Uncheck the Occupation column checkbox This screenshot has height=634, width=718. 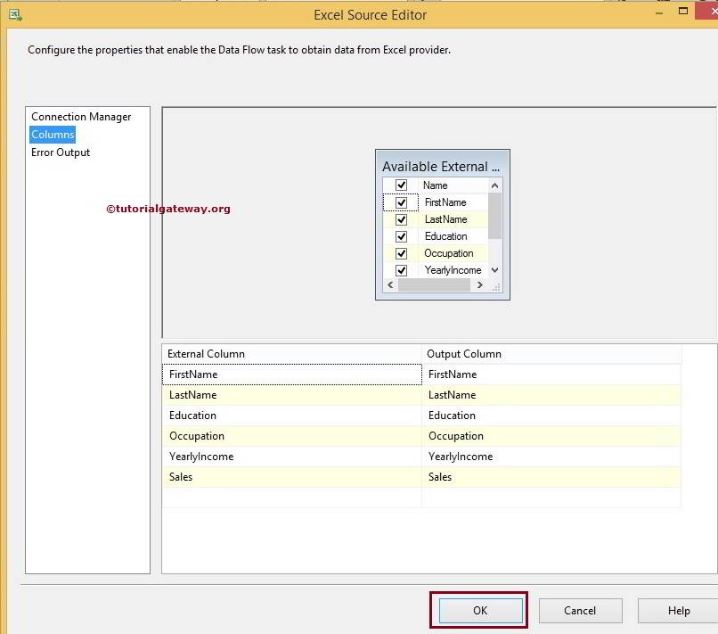400,253
